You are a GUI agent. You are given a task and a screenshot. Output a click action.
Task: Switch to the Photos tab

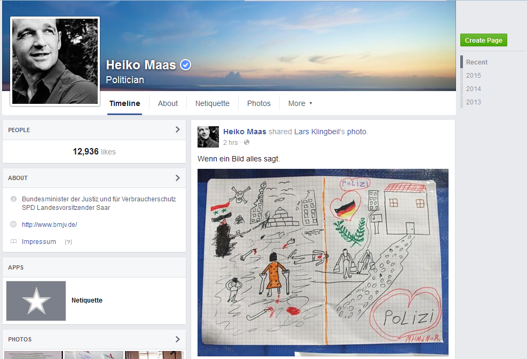tap(259, 103)
